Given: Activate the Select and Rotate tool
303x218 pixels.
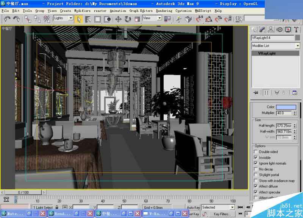Looking at the screenshot, I should 128,19.
